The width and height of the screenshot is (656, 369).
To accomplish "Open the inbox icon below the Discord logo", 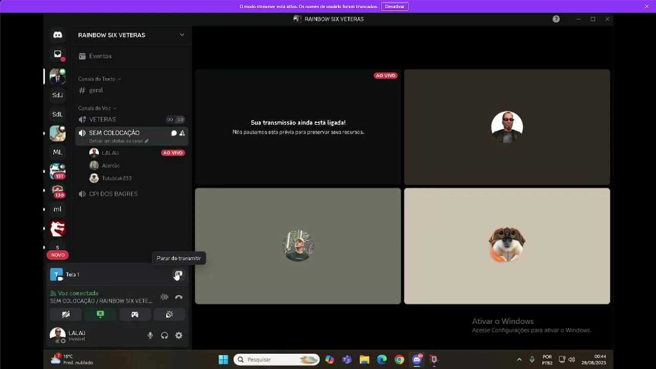I will click(57, 54).
